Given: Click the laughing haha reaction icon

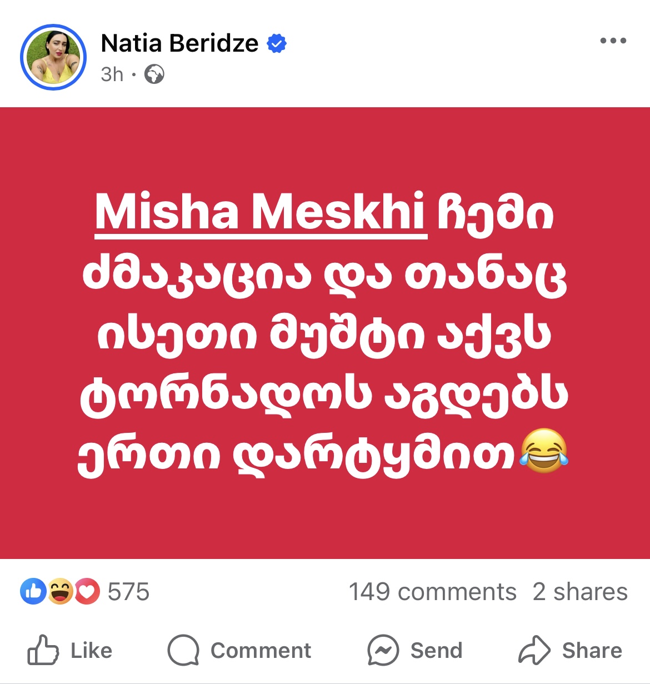Looking at the screenshot, I should pyautogui.click(x=60, y=592).
